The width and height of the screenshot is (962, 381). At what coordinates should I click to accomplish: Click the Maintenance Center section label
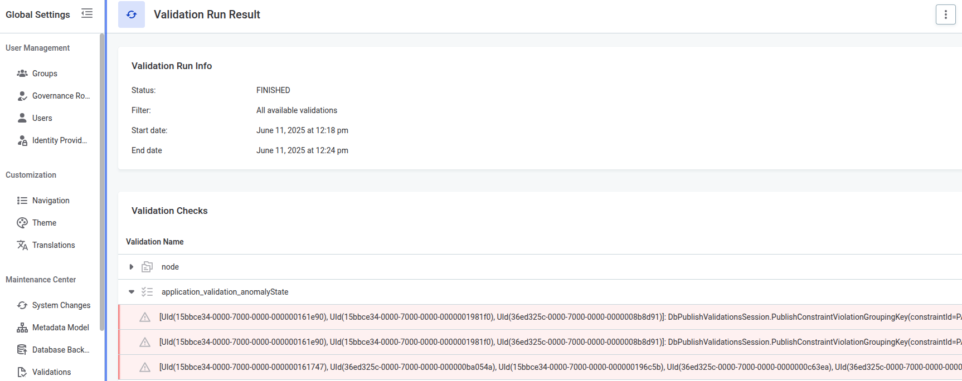point(41,280)
